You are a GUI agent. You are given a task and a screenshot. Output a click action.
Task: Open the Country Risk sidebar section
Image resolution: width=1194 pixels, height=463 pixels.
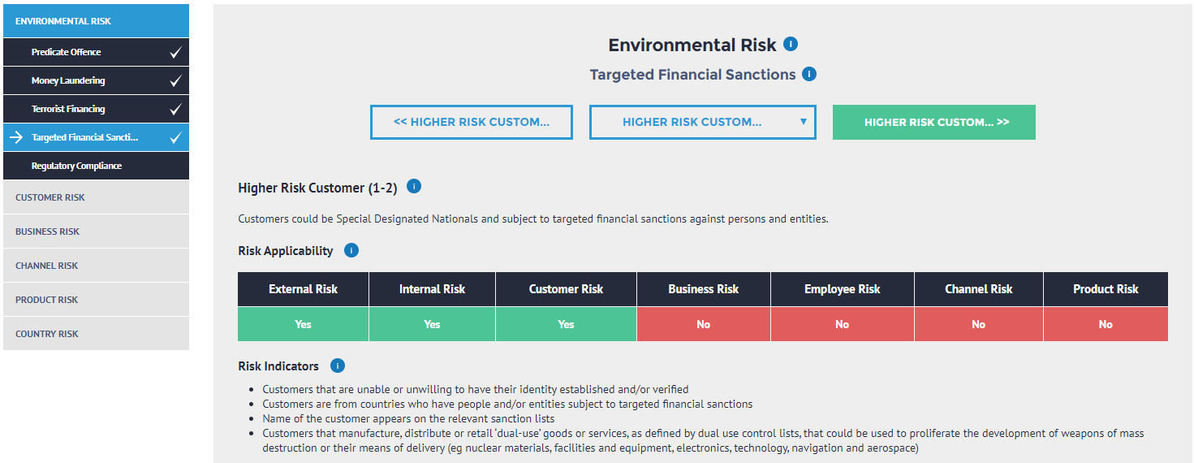[96, 334]
